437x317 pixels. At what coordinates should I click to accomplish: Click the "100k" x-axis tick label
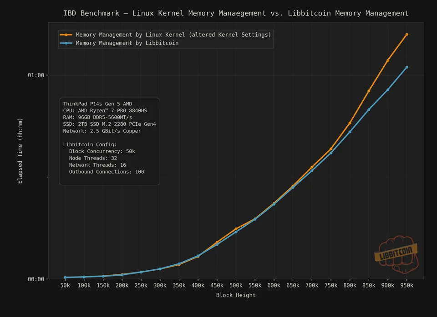pos(84,285)
